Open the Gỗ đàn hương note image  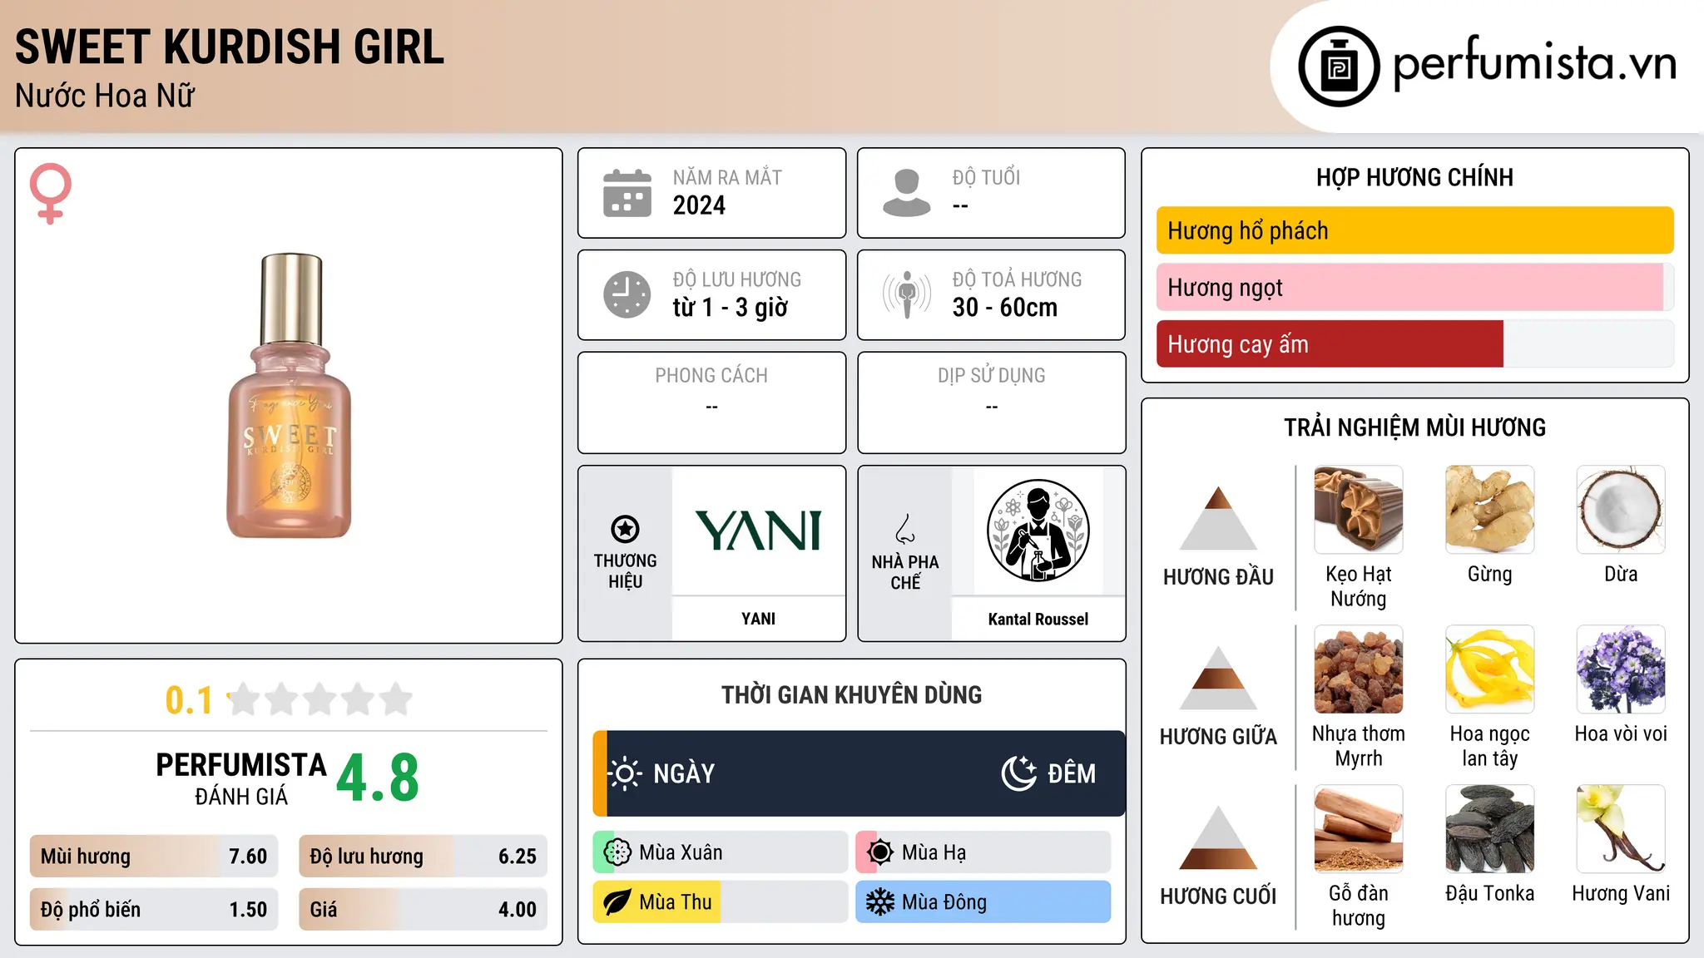(x=1358, y=829)
